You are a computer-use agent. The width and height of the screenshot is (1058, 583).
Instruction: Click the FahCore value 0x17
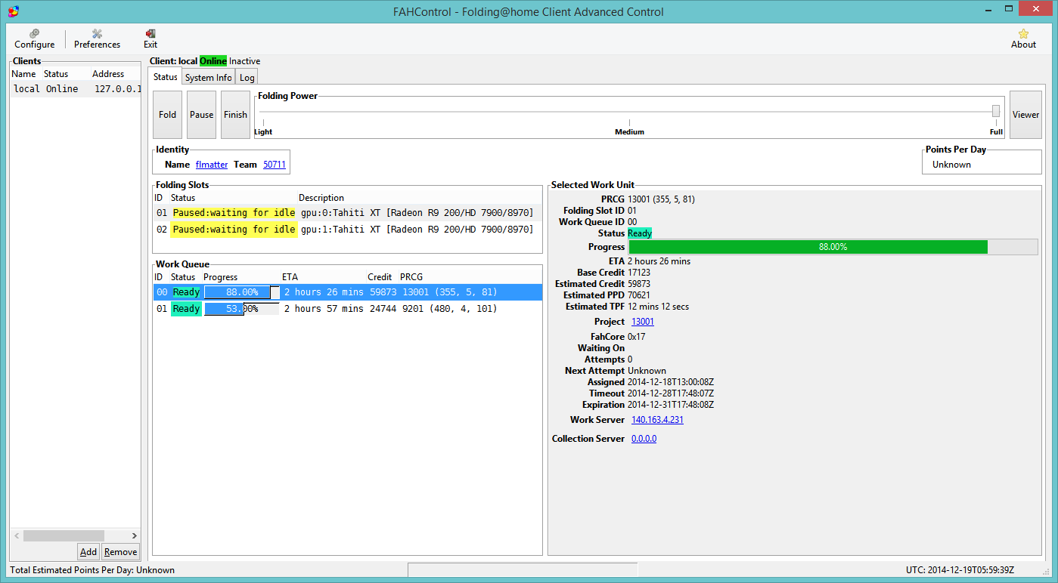(637, 337)
